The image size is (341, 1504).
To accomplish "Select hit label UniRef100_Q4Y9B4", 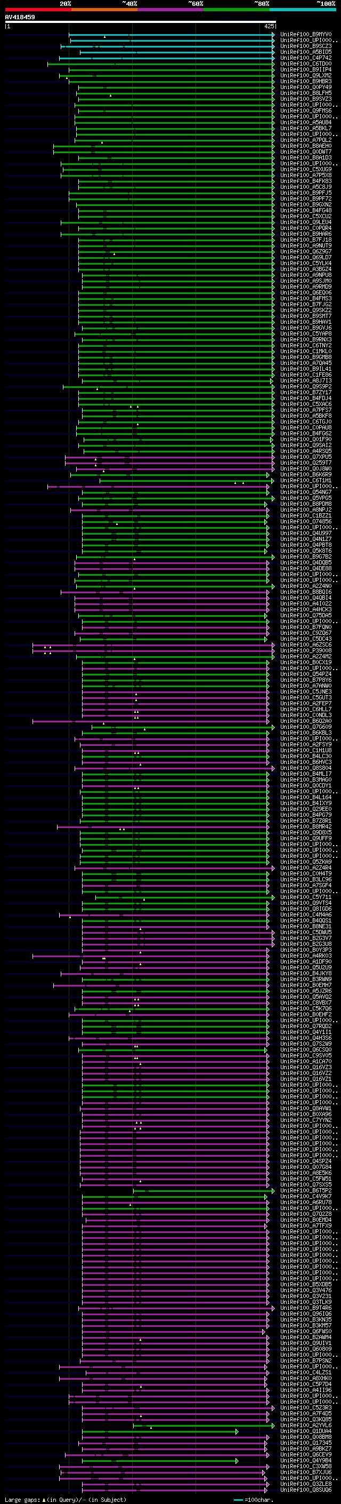I will (x=306, y=1461).
